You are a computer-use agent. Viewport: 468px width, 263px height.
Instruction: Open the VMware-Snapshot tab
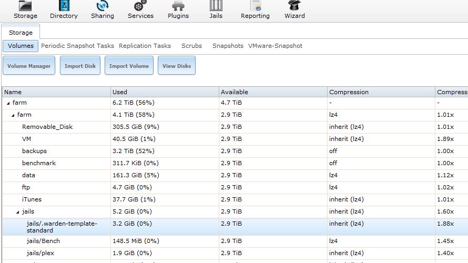tap(275, 46)
